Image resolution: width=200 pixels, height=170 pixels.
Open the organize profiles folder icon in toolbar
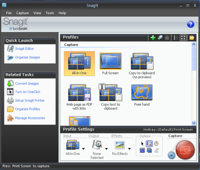191,37
